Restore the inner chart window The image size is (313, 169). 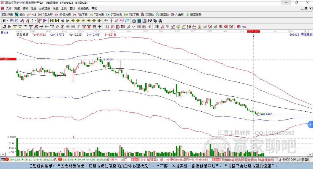(306, 8)
